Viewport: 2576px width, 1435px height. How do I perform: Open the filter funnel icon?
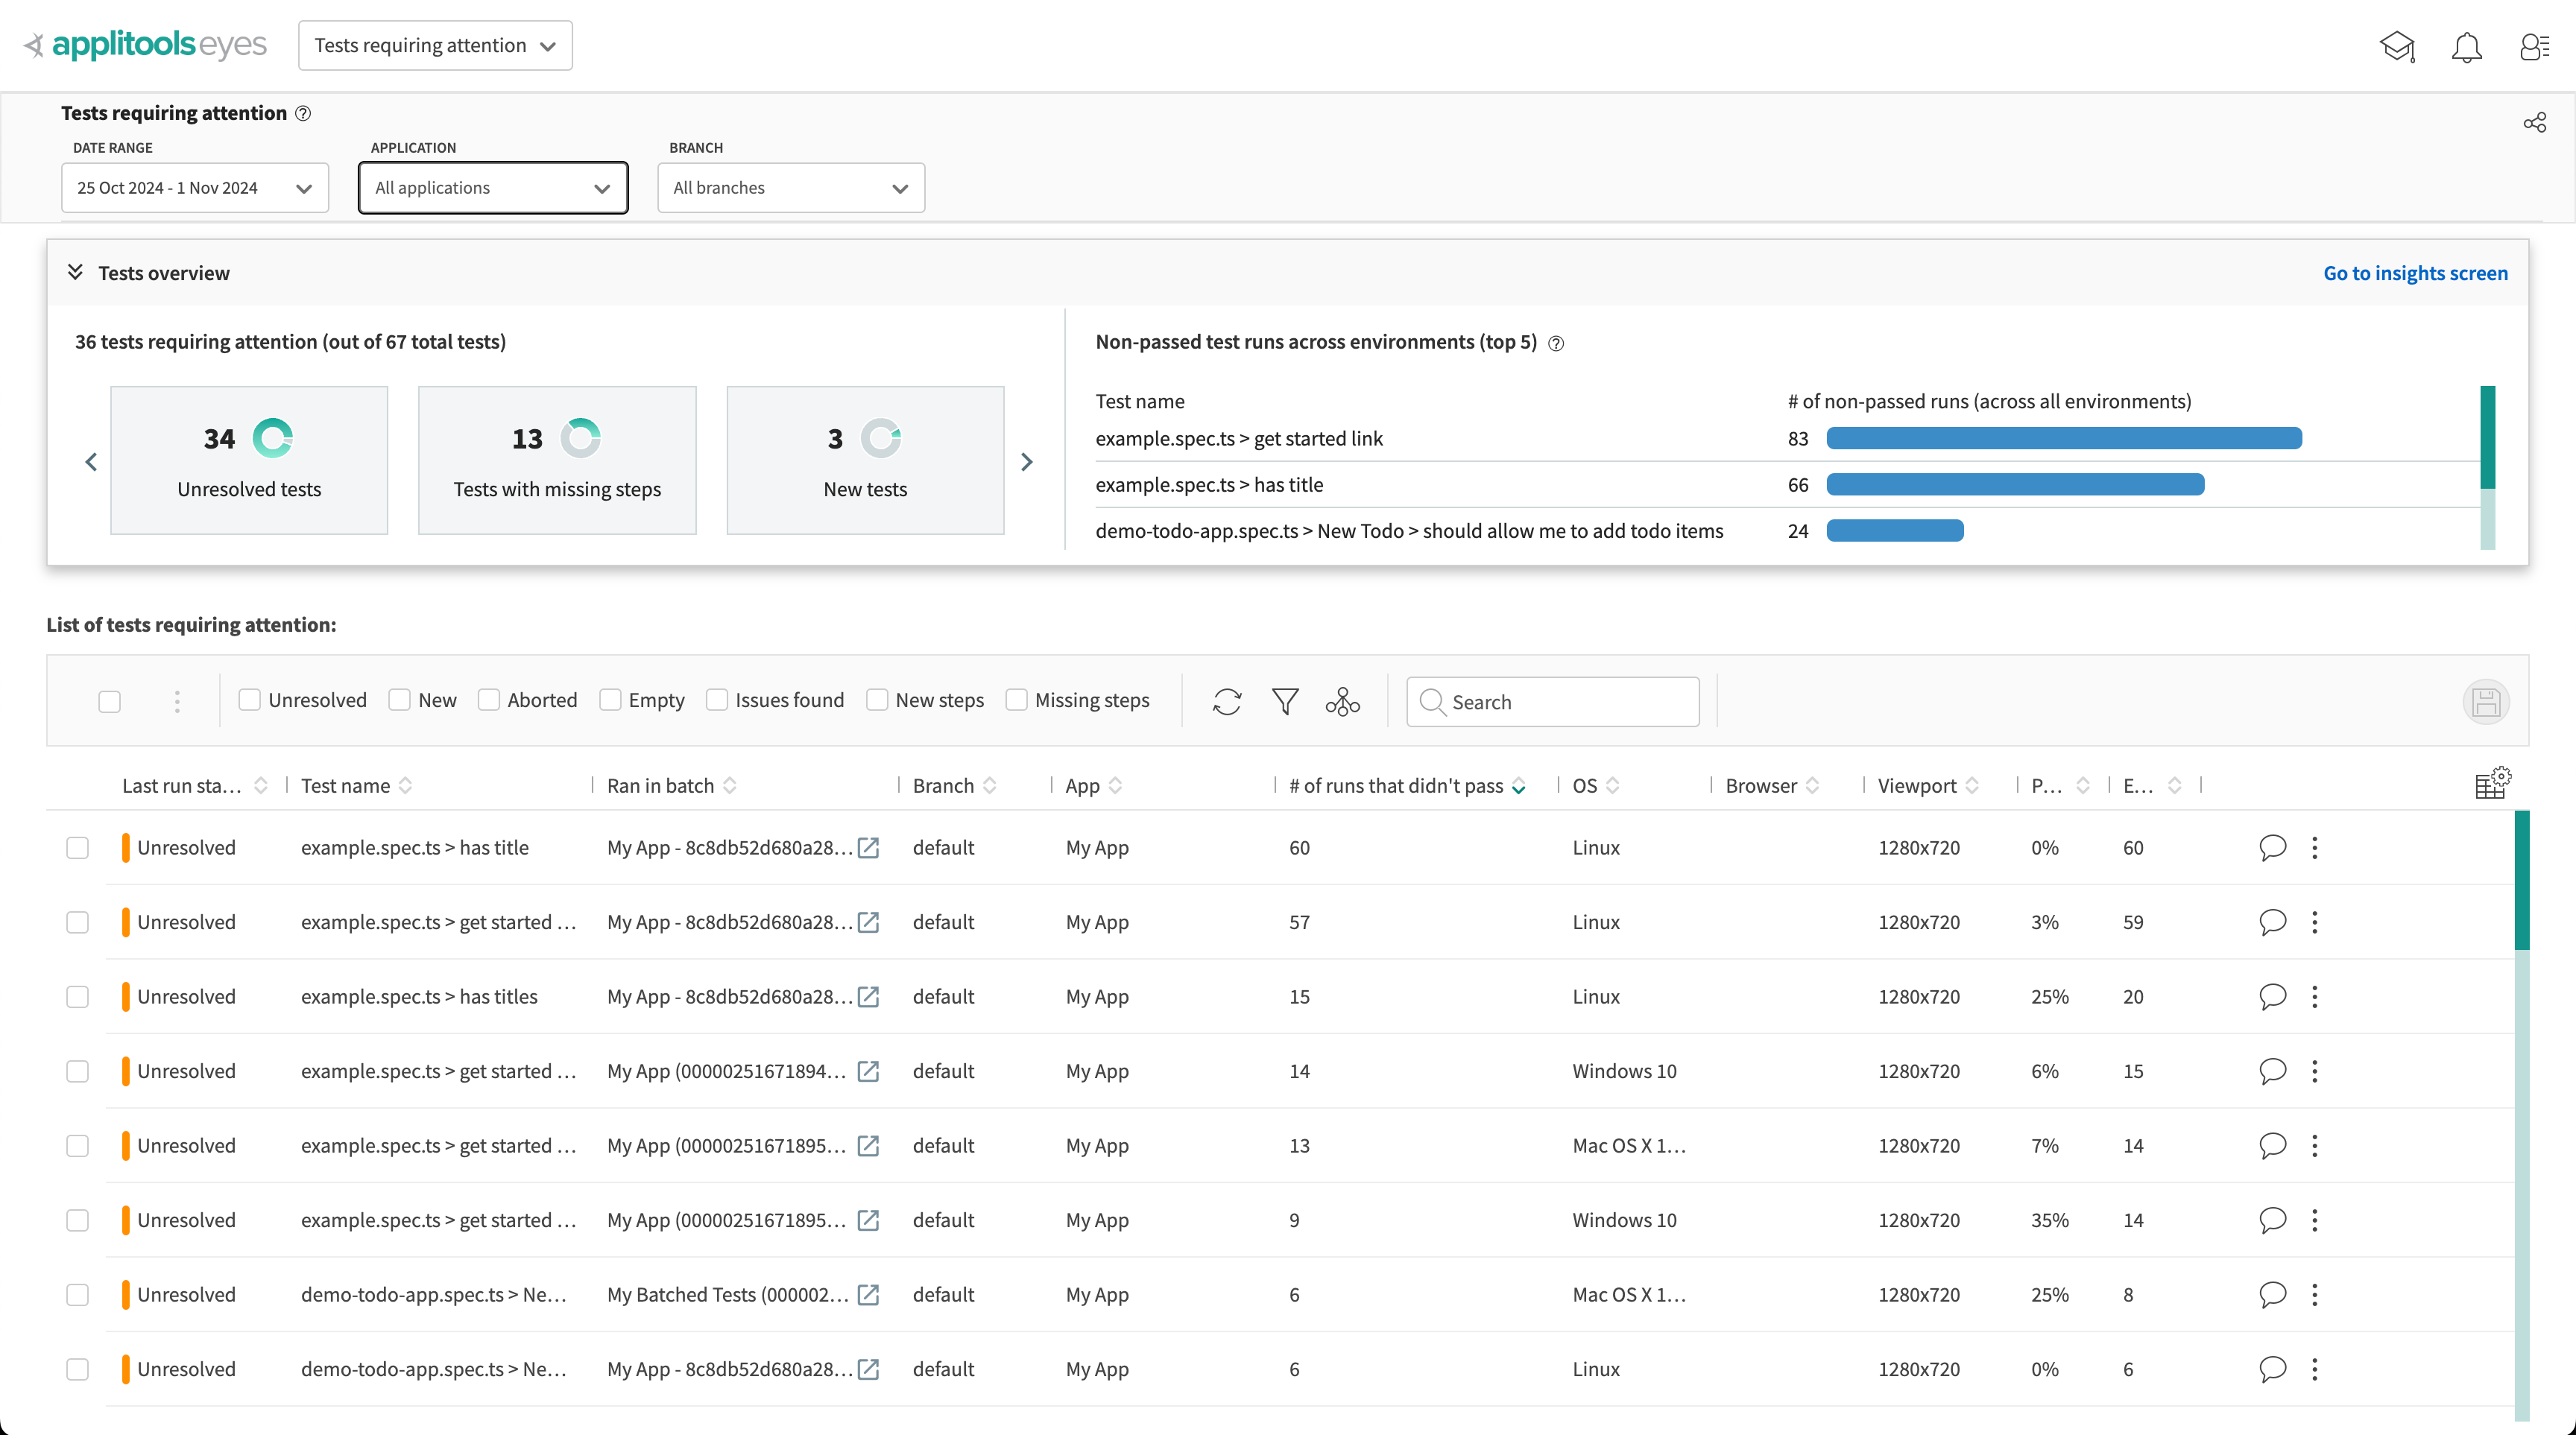point(1285,702)
